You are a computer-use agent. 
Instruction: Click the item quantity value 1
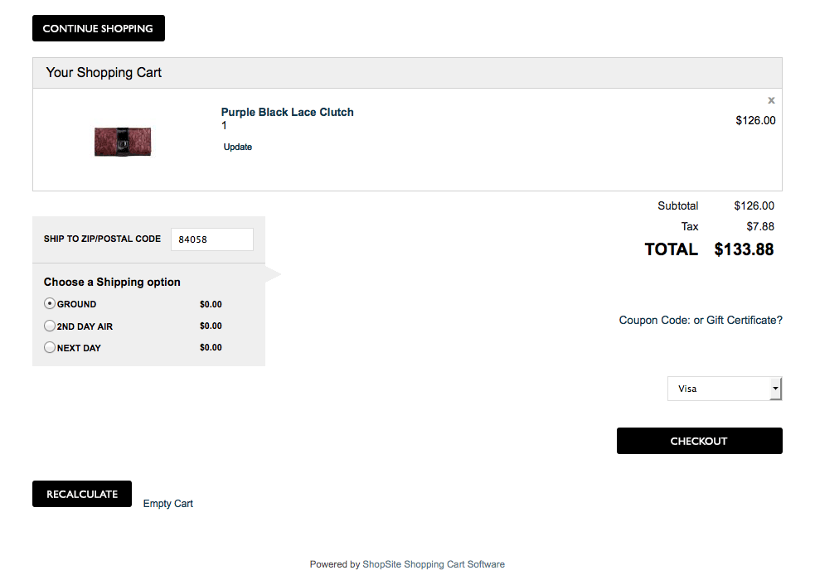(224, 126)
